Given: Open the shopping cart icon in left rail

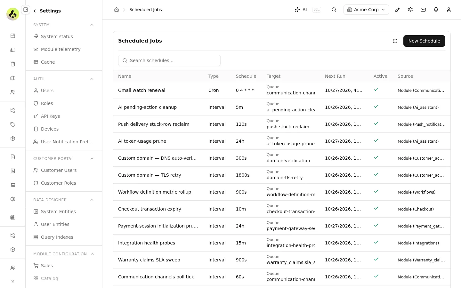Looking at the screenshot, I should tap(13, 185).
